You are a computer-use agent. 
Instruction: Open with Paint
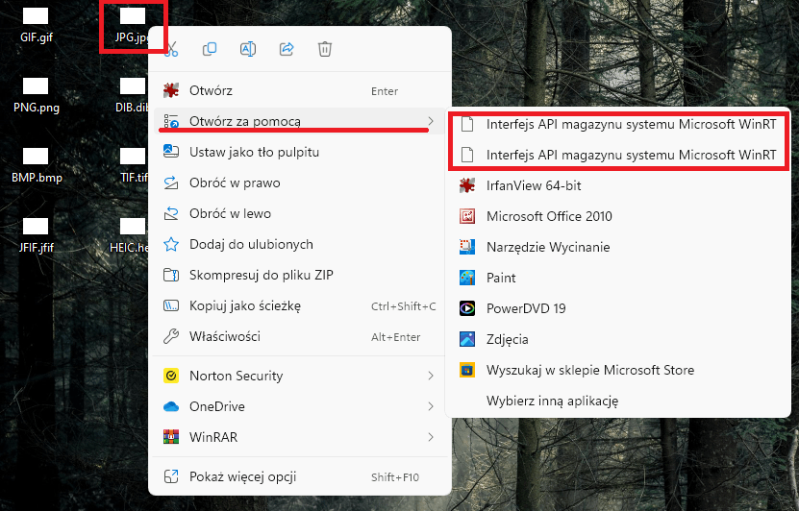pyautogui.click(x=618, y=278)
